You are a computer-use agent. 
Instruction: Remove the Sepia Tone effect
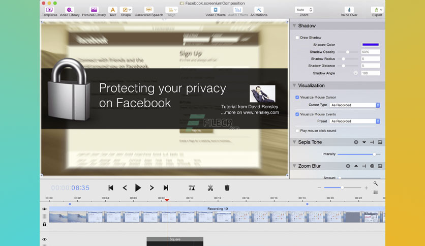[356, 142]
